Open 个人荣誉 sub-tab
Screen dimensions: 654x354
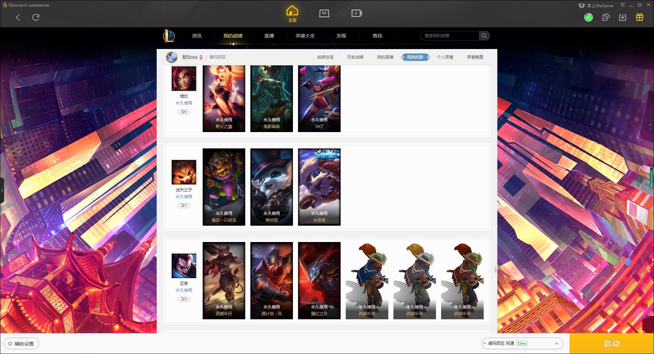[x=445, y=57]
